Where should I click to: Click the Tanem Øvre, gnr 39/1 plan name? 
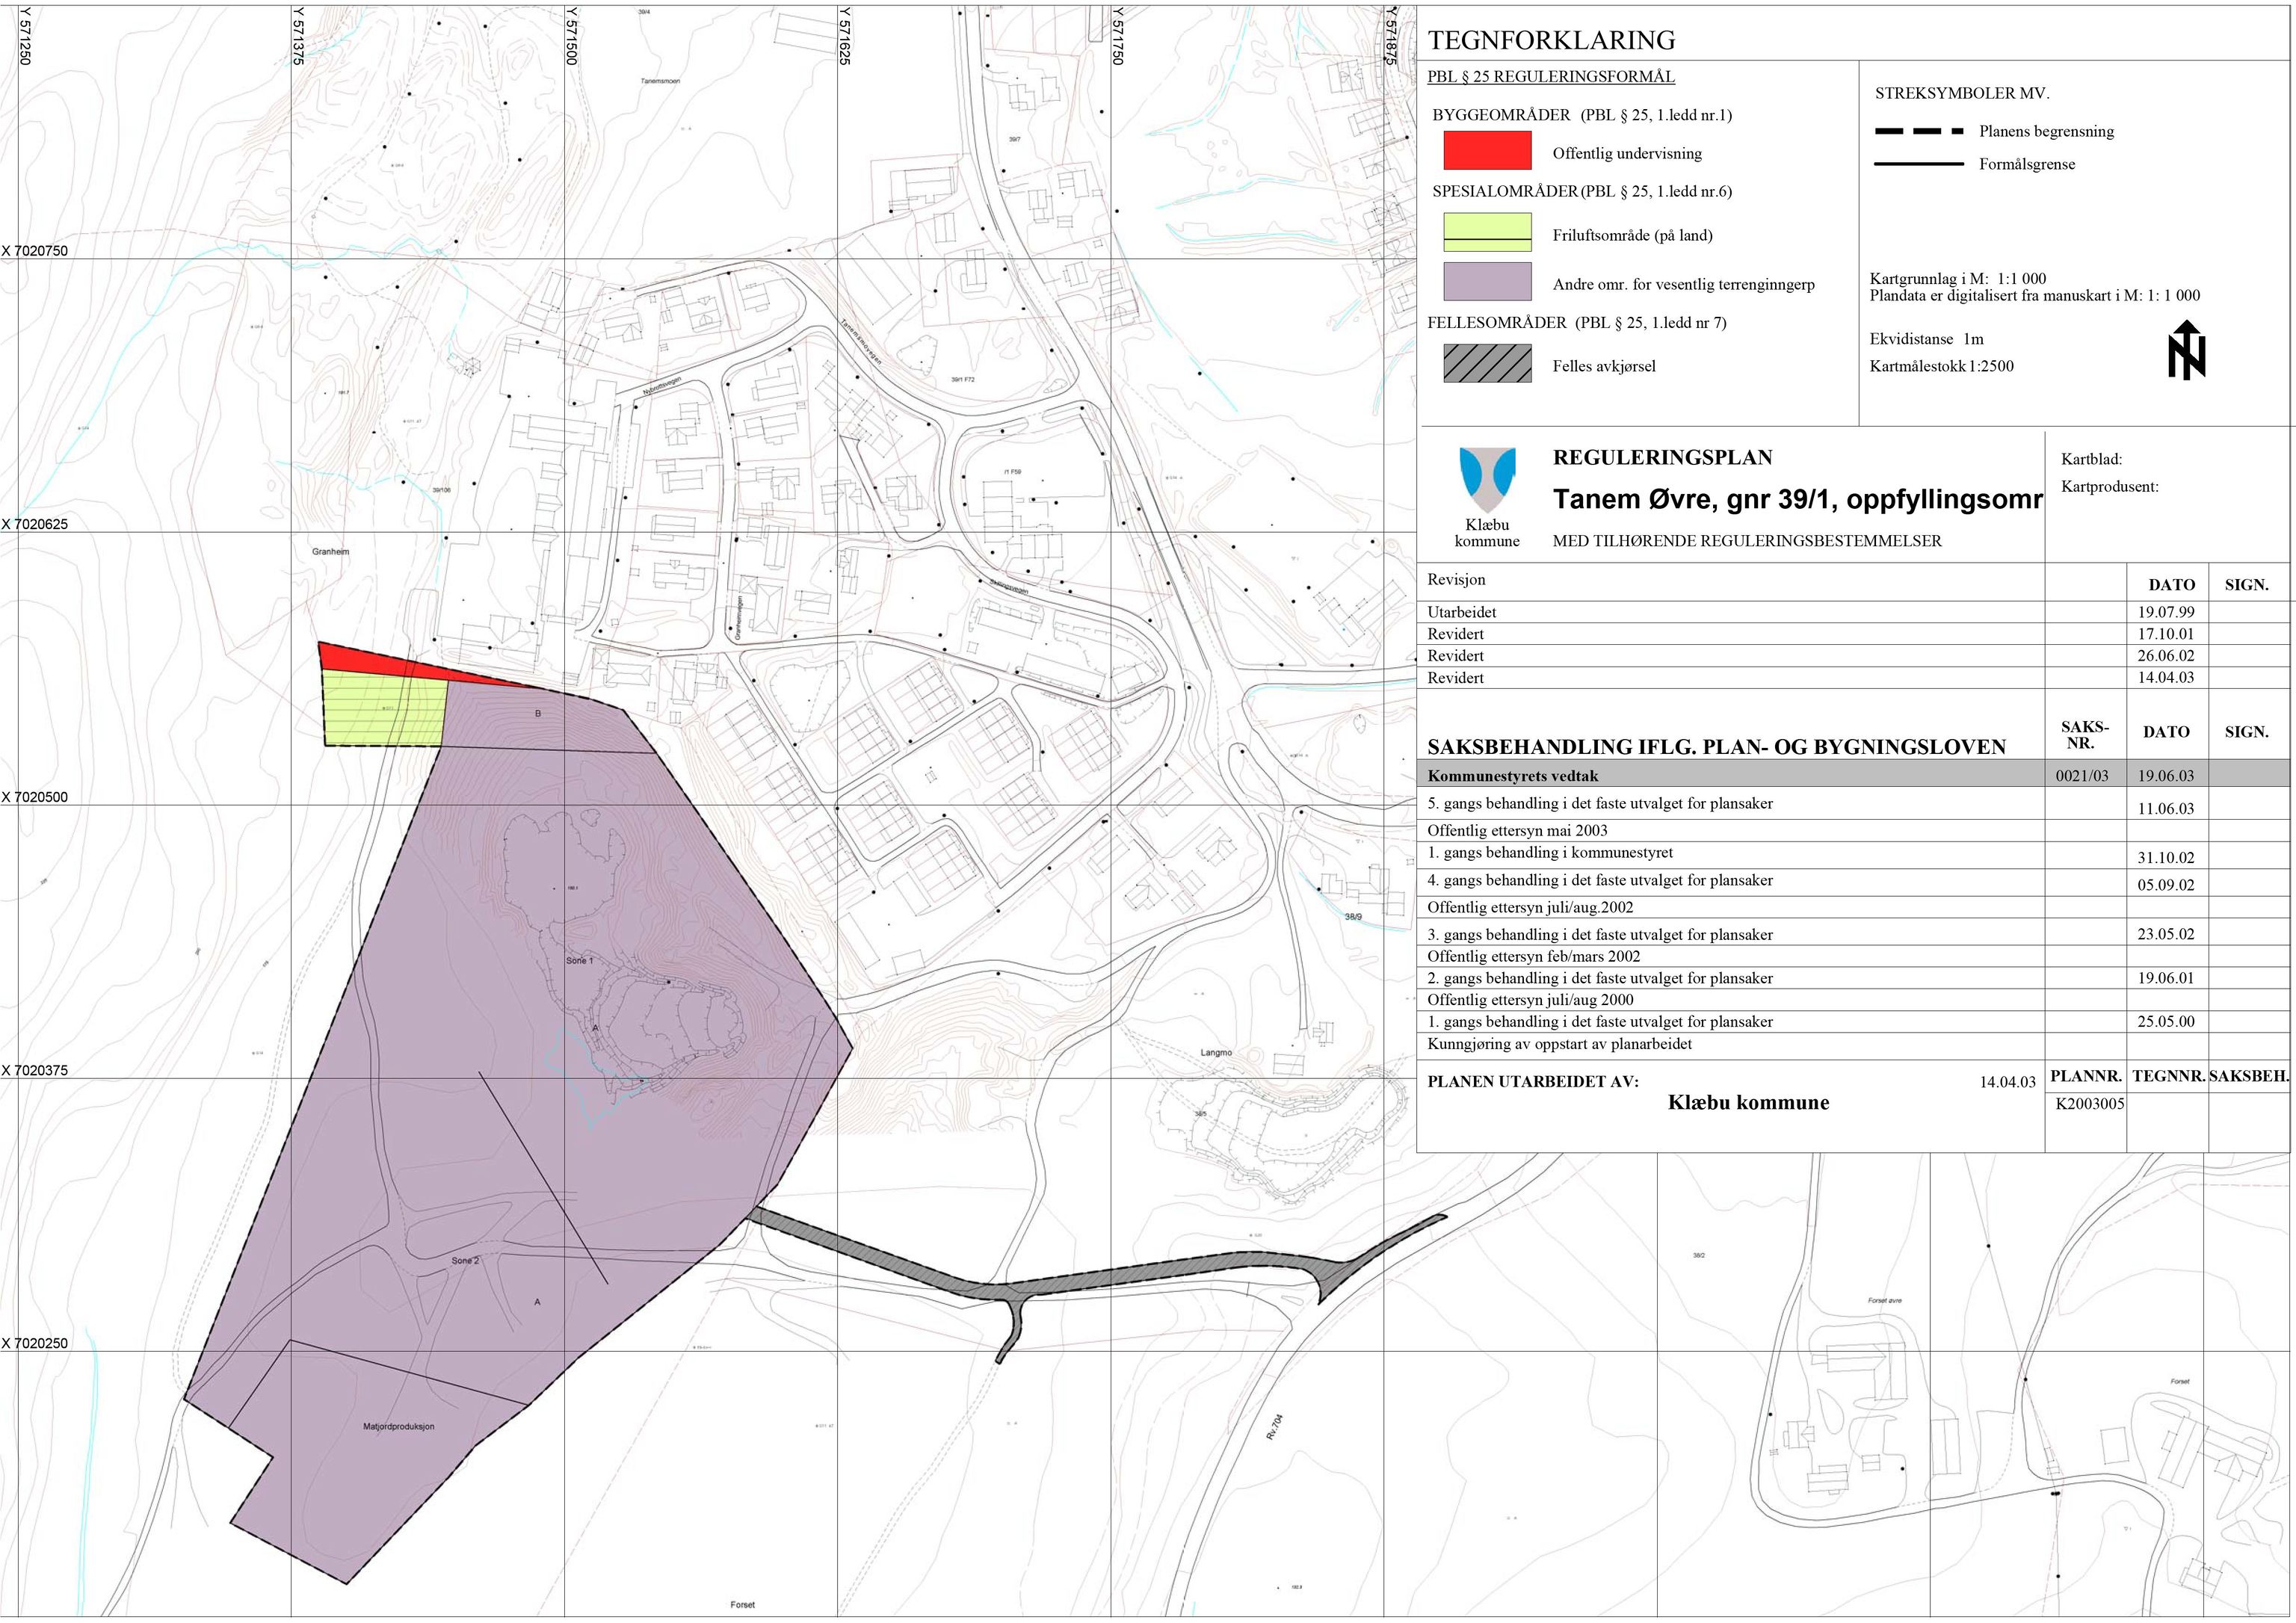pyautogui.click(x=1797, y=500)
